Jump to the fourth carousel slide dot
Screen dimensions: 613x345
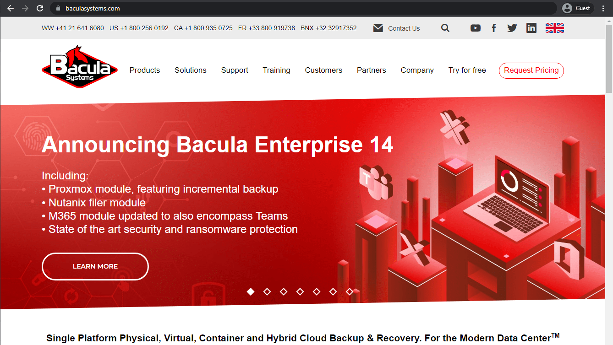pos(300,291)
